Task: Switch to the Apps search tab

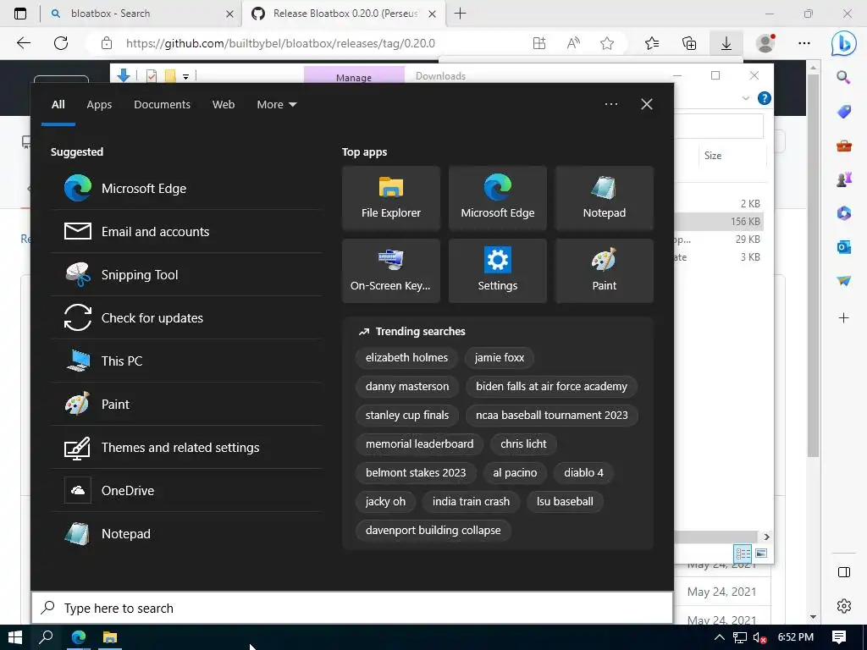Action: click(99, 104)
